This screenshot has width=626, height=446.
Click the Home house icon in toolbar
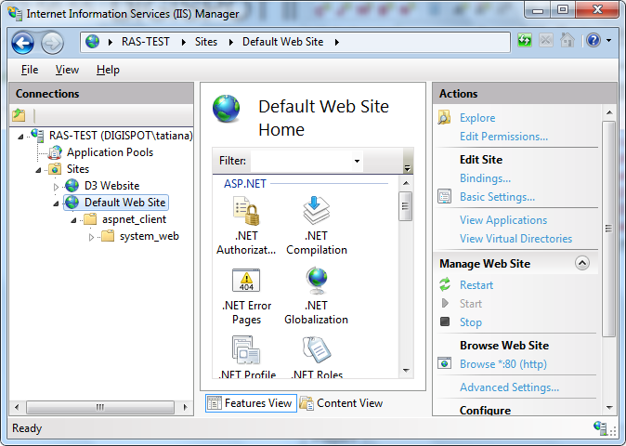[x=567, y=41]
